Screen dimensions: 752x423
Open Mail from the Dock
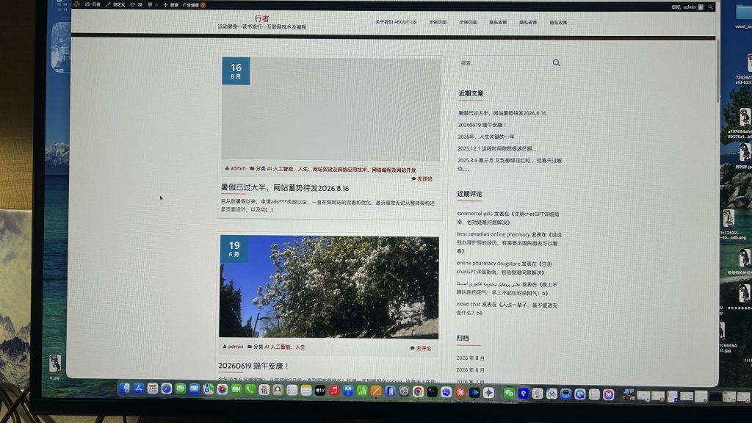(194, 389)
